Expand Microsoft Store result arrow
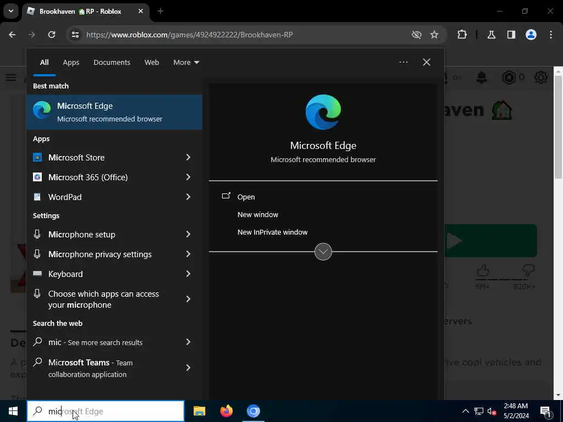This screenshot has height=422, width=563. (x=188, y=157)
